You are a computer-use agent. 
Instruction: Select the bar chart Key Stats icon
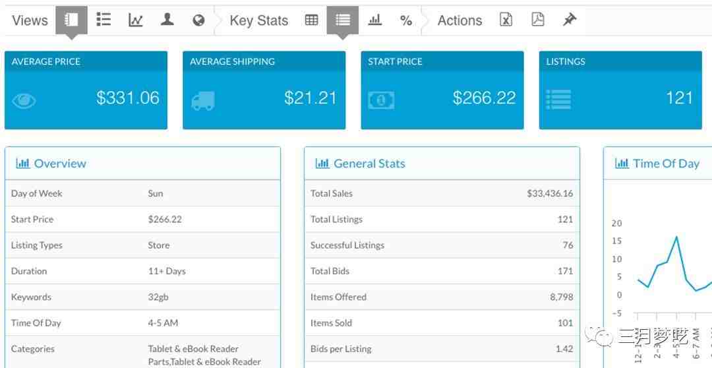[x=374, y=20]
